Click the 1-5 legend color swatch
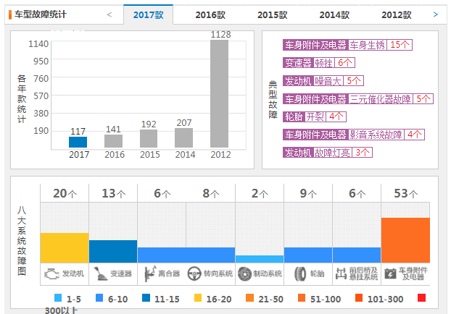The image size is (451, 314). pos(58,298)
